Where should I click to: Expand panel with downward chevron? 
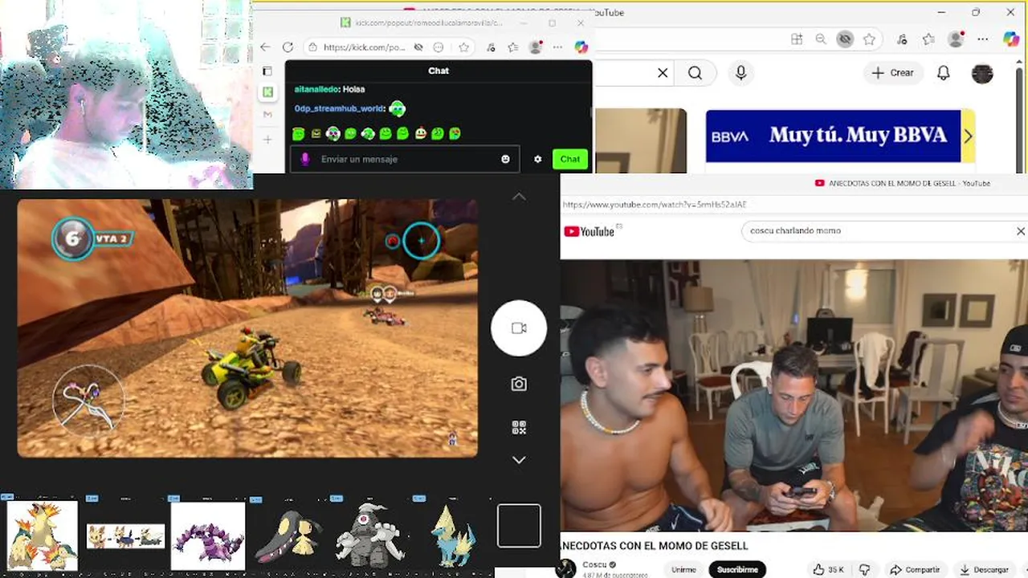click(x=519, y=460)
